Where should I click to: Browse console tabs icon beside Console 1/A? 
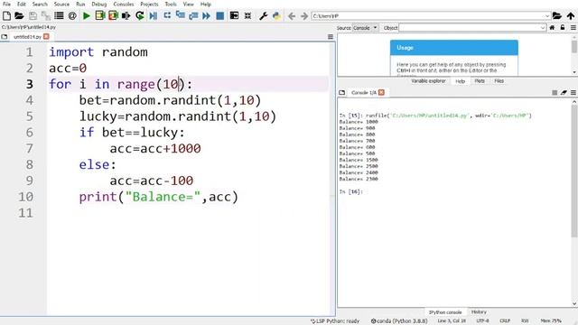(x=342, y=92)
